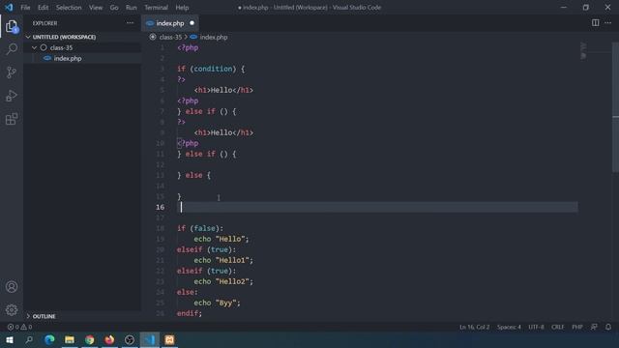
Task: Open the File menu
Action: [25, 7]
